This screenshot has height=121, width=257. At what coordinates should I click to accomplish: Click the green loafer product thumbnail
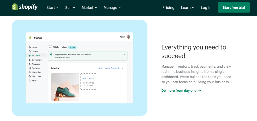click(65, 87)
